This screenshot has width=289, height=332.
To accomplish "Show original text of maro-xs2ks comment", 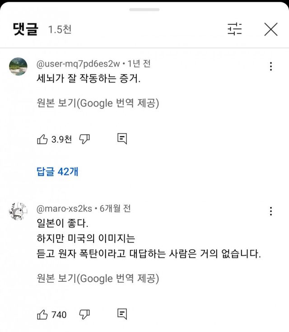I will pos(98,279).
